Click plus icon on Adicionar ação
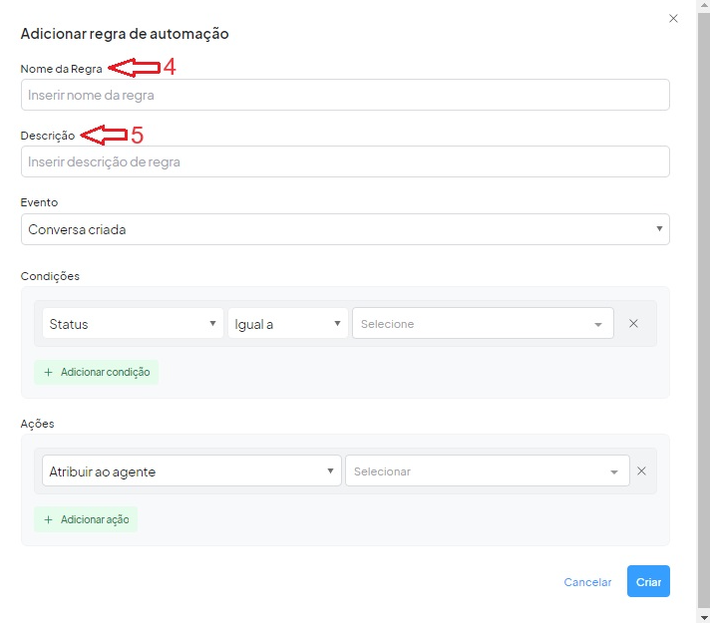This screenshot has height=623, width=710. click(x=48, y=519)
